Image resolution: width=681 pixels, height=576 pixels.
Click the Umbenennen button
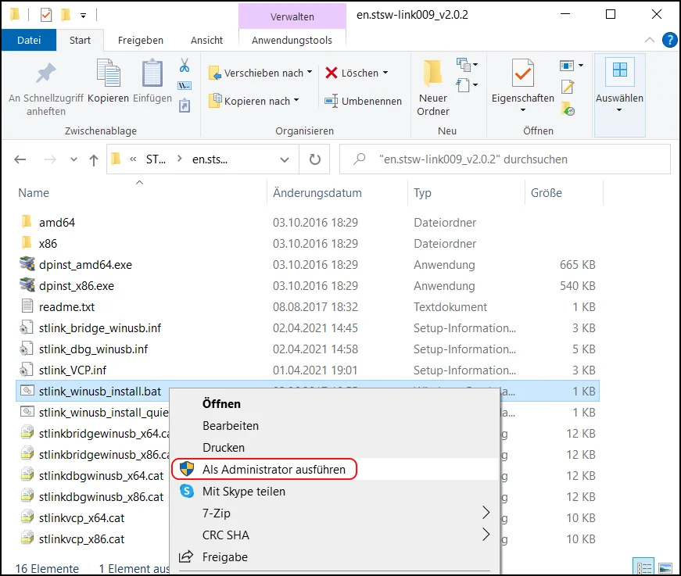364,101
